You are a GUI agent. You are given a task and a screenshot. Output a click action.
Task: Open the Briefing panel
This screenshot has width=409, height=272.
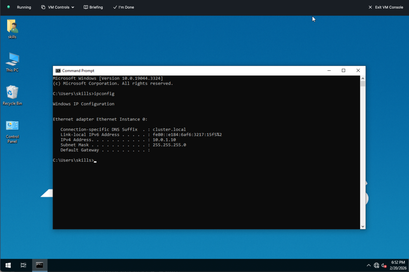pyautogui.click(x=93, y=7)
